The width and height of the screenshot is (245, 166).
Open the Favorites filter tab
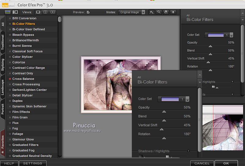pos(3,142)
